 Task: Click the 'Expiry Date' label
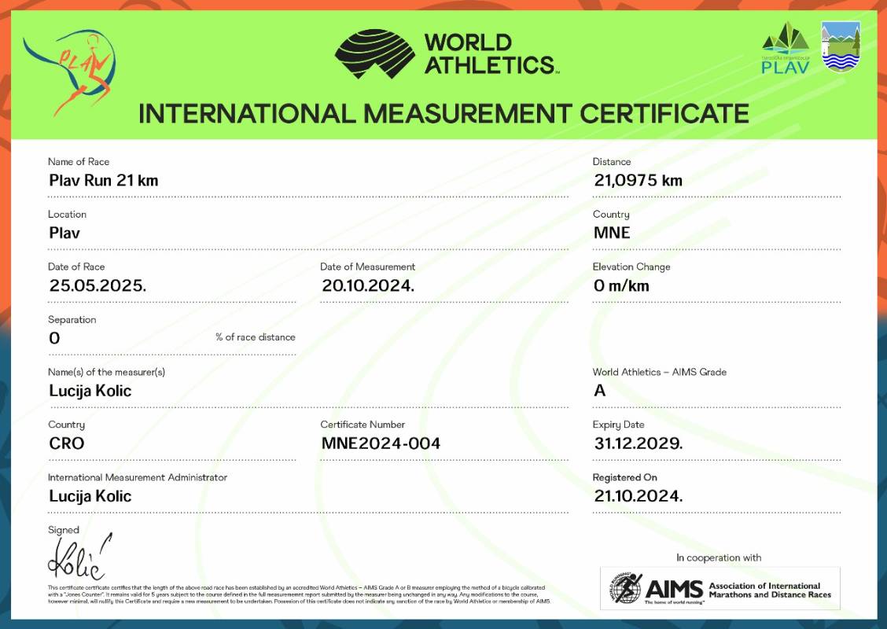tap(618, 425)
